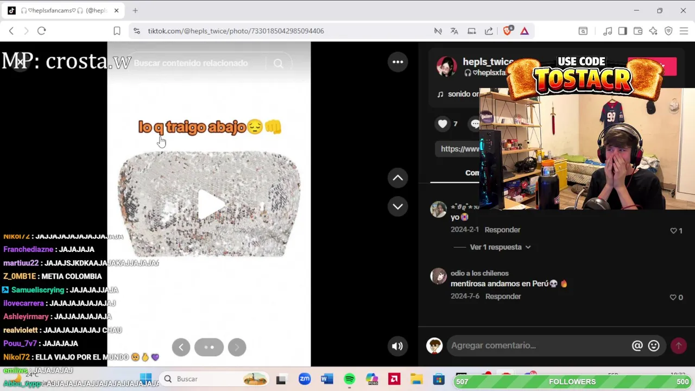Reload the TikTok page
695x391 pixels.
point(41,31)
